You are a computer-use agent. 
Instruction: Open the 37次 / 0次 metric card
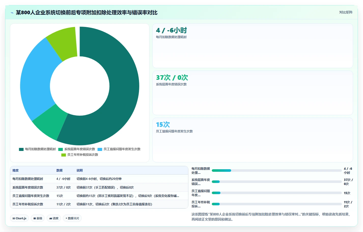(253, 93)
